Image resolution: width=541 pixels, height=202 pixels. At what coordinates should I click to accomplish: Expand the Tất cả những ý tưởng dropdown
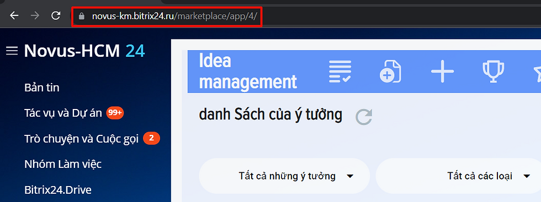tap(284, 176)
